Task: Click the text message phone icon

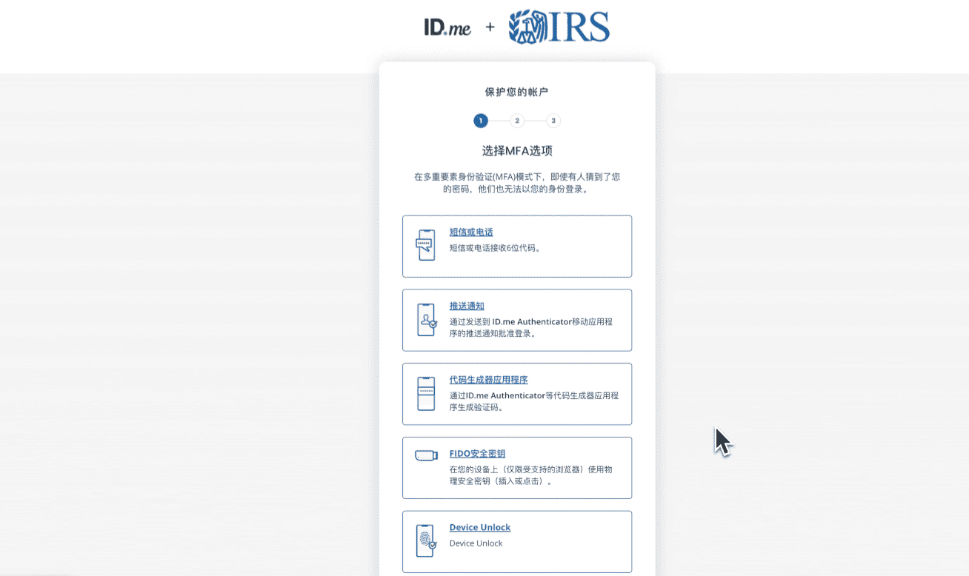Action: tap(425, 245)
